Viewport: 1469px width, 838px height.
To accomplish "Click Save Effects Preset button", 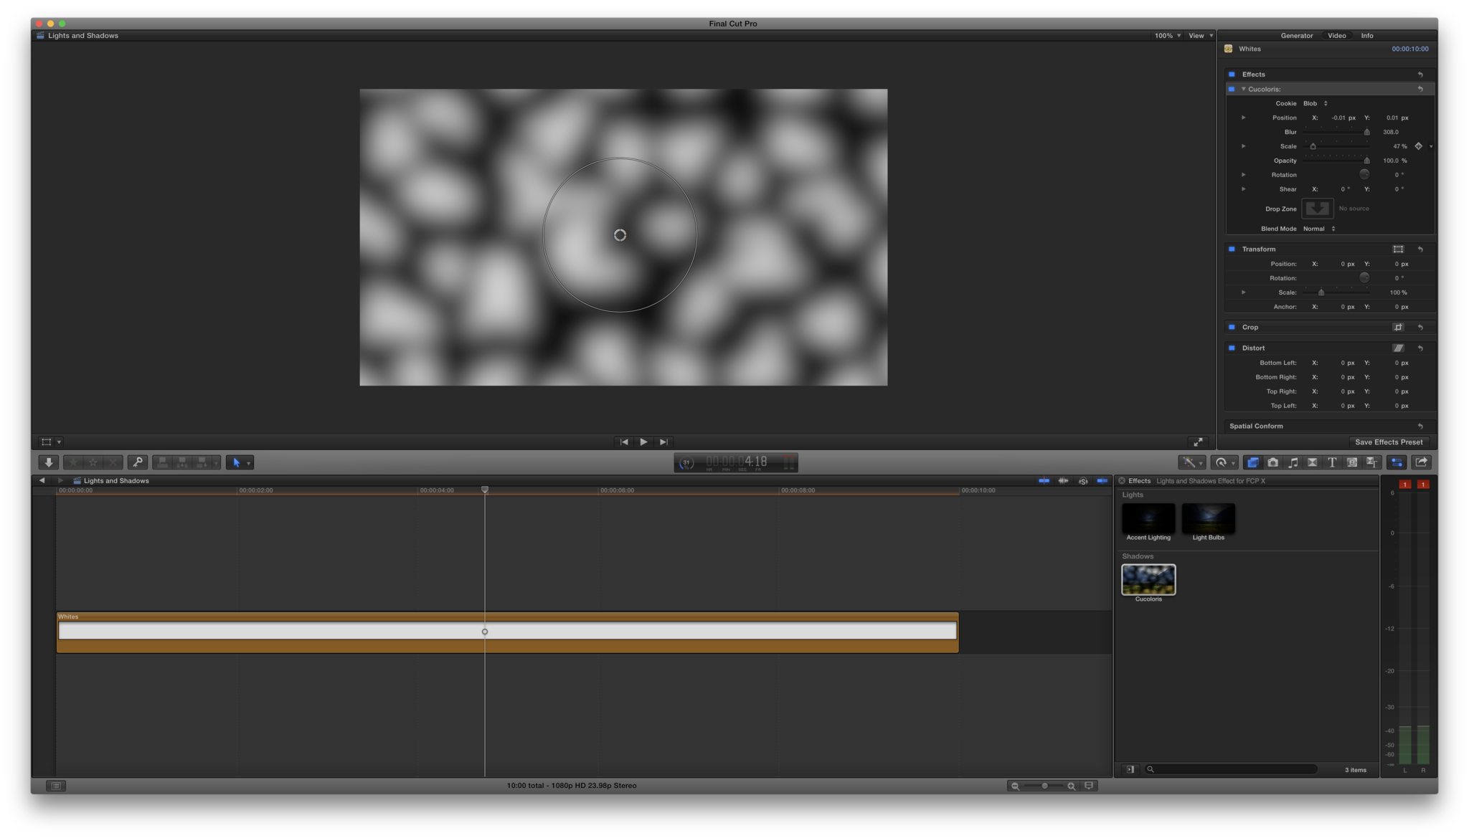I will coord(1389,442).
